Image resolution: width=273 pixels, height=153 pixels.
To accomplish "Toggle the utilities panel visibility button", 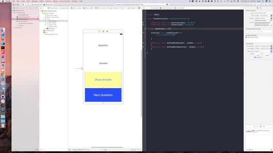I will (270, 5).
